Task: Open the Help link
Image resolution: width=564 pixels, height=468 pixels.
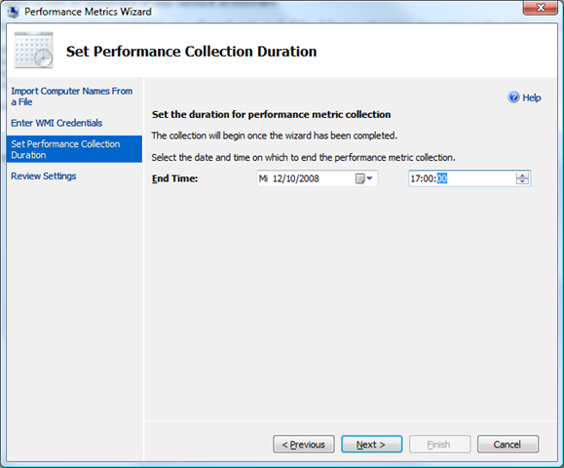Action: tap(532, 97)
